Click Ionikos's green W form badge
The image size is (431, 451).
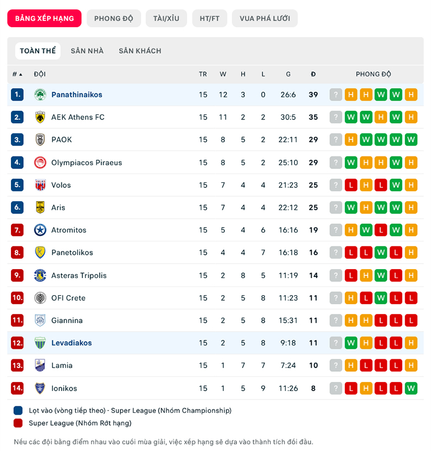[411, 388]
